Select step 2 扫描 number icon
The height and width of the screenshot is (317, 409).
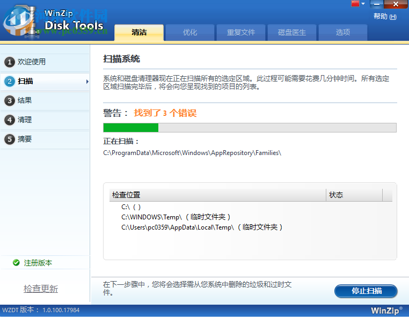(10, 82)
